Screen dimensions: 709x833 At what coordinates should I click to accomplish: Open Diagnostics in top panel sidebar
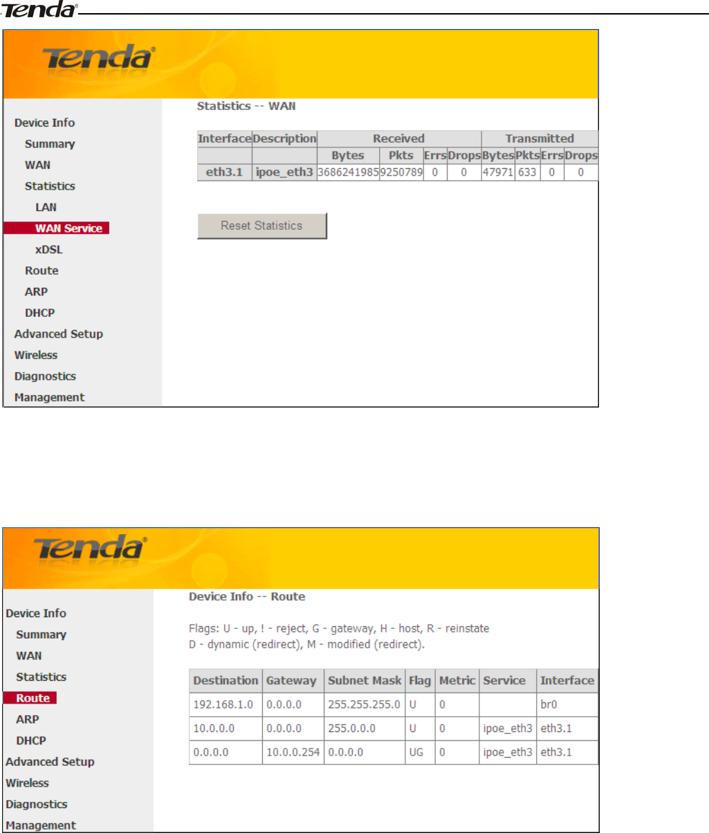[45, 376]
